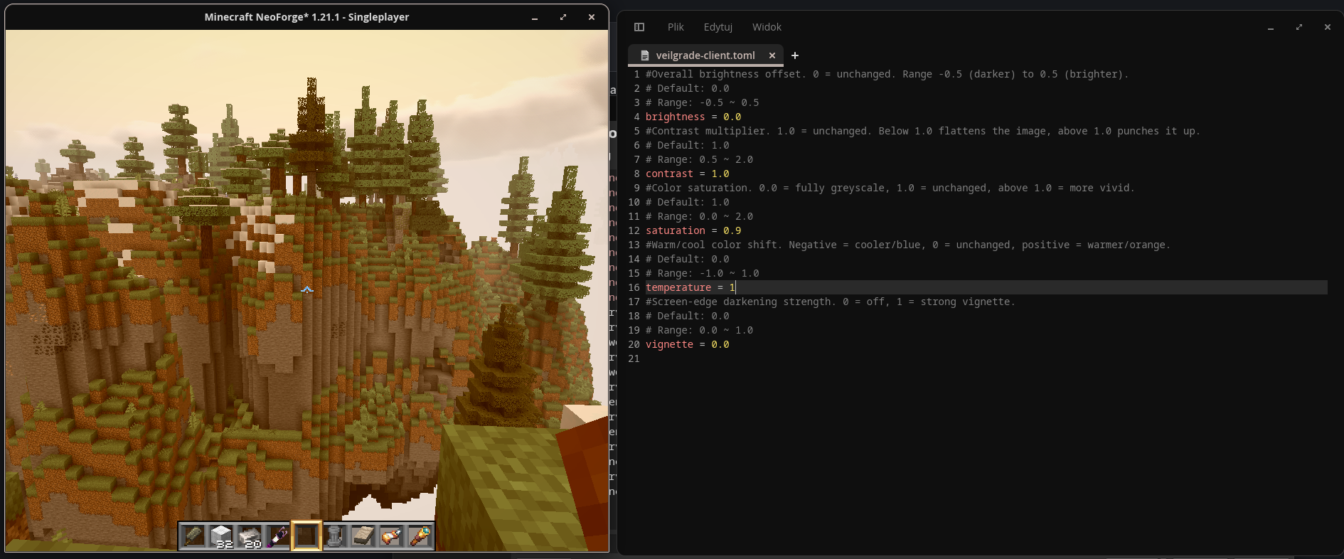Minimize the text editor window
The width and height of the screenshot is (1344, 559).
coord(1271,27)
